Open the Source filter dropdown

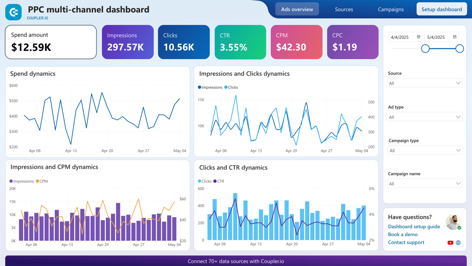click(425, 83)
